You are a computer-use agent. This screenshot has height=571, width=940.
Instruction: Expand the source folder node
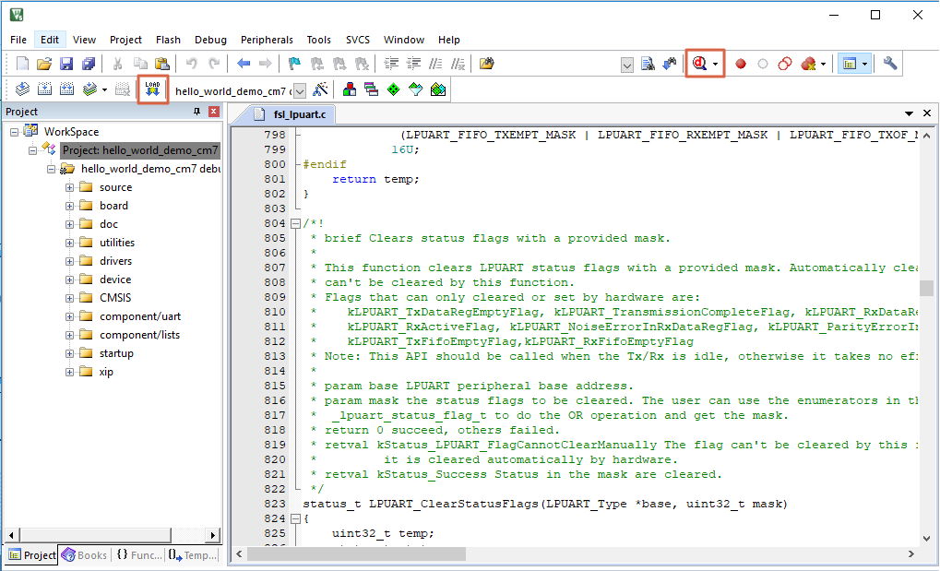(70, 187)
